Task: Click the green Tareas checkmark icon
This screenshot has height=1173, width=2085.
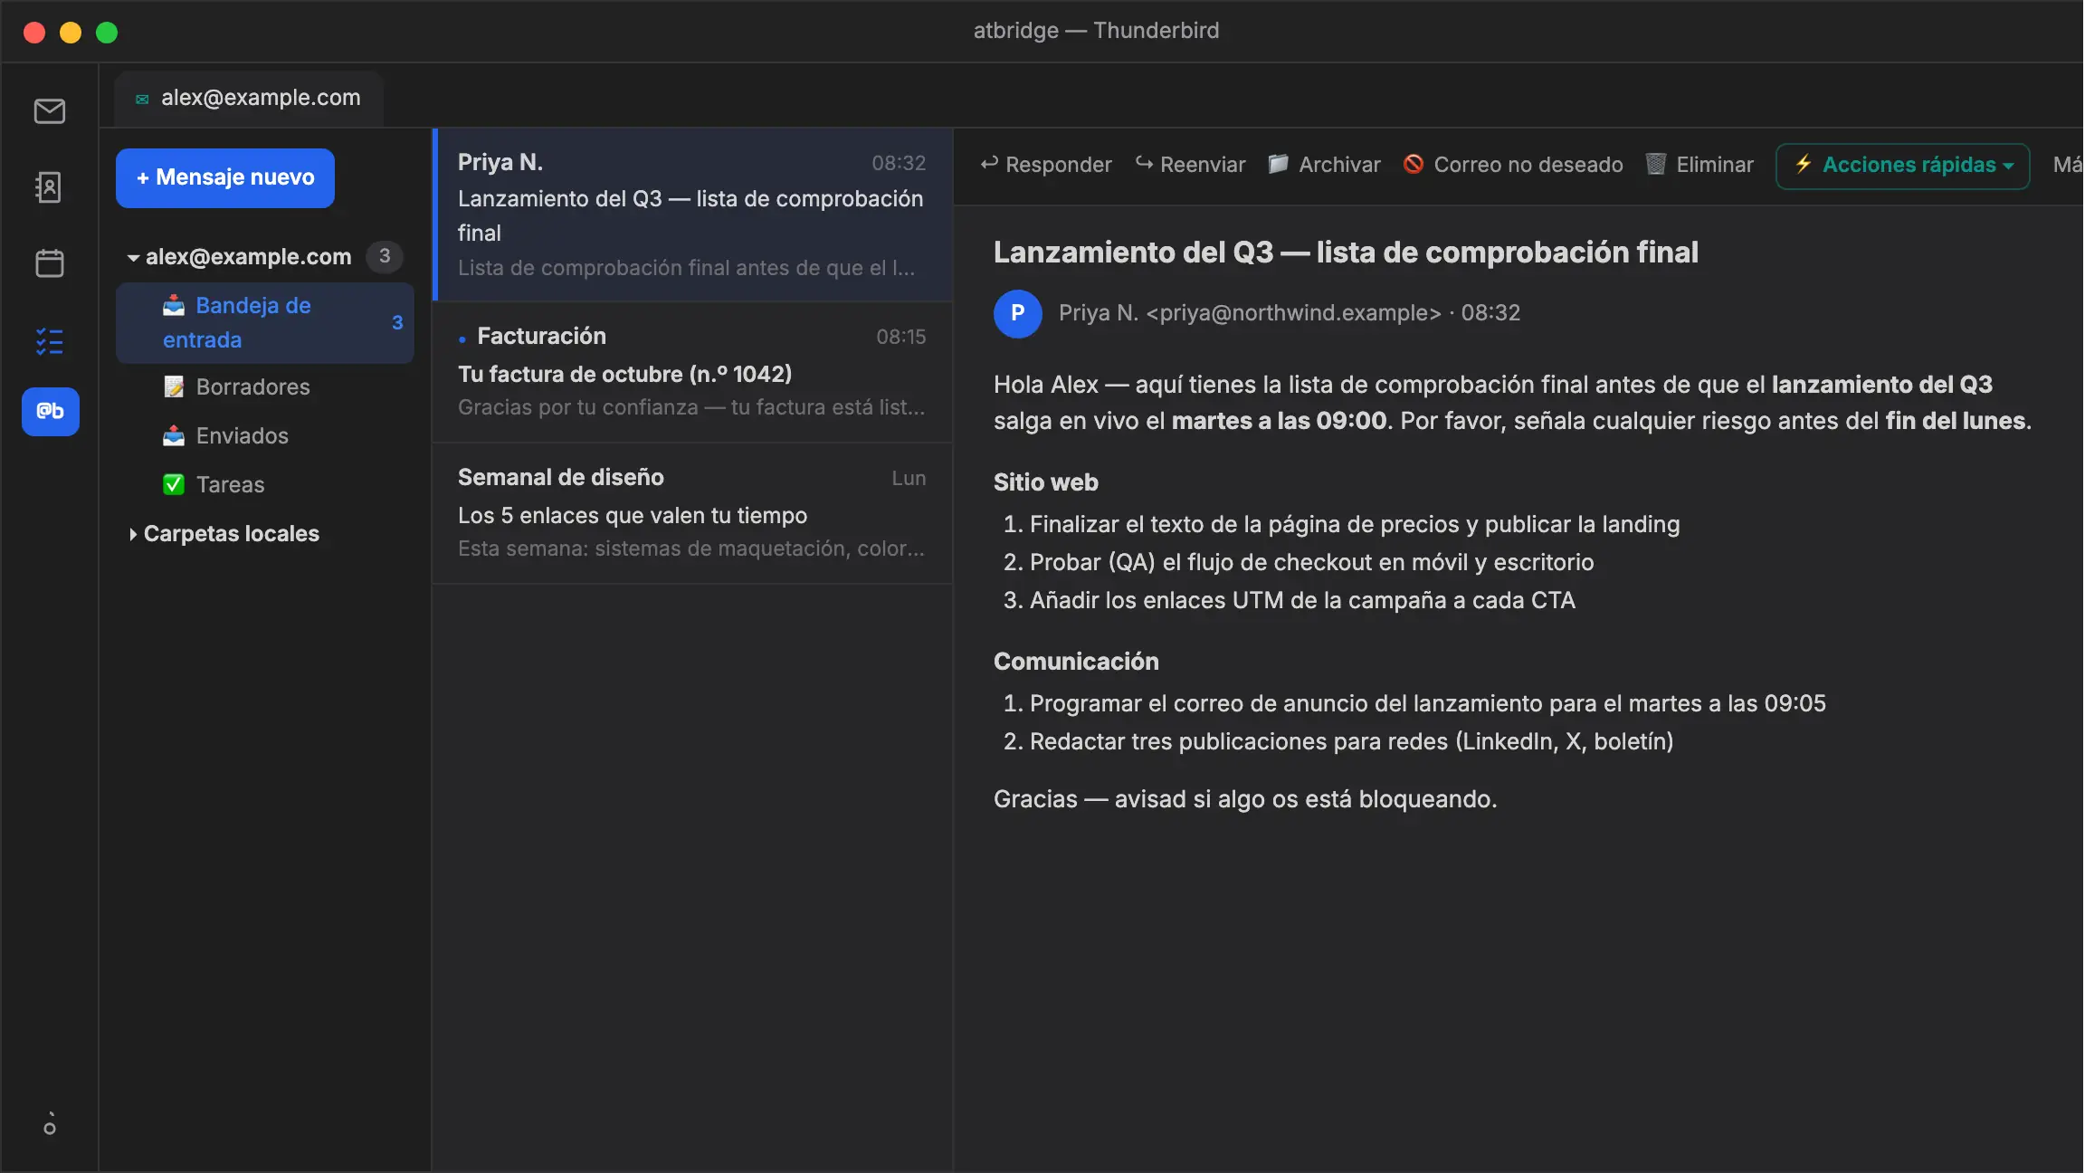Action: click(x=174, y=485)
